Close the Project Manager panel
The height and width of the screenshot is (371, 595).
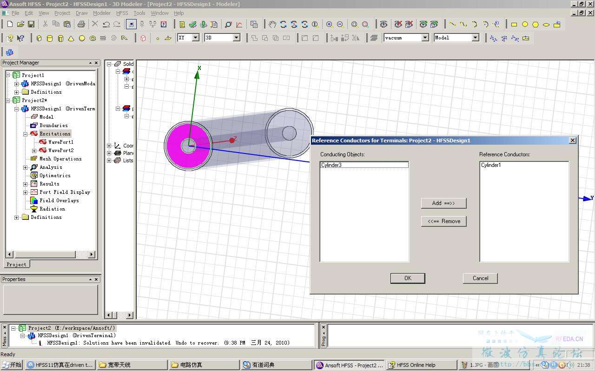tap(97, 63)
